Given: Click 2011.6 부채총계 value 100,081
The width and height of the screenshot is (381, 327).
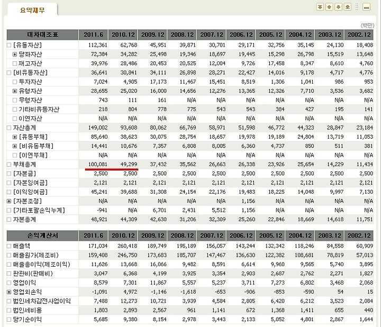Looking at the screenshot, I should [x=98, y=165].
